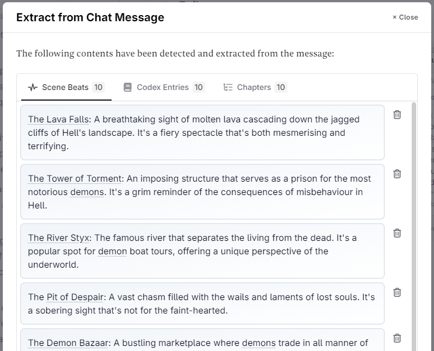Screen dimensions: 434x351
Task: Remove the Demon Bazaar scene beat
Action: coord(397,338)
